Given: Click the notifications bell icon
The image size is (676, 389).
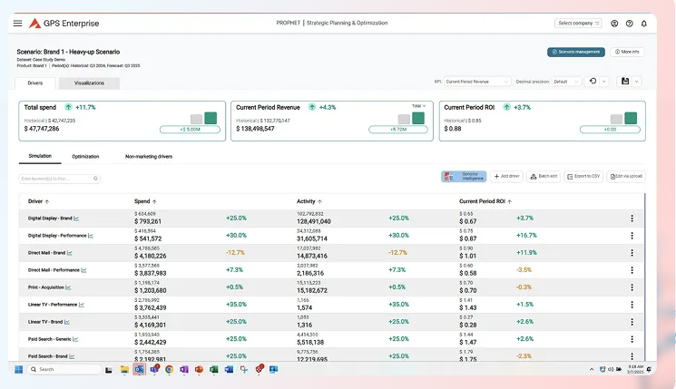Looking at the screenshot, I should [644, 23].
